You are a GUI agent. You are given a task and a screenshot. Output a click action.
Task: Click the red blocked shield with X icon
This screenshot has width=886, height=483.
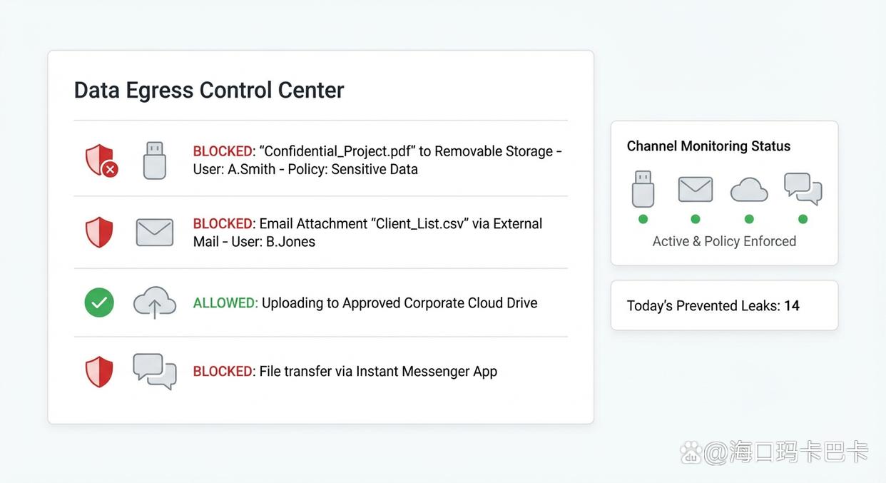[x=101, y=160]
